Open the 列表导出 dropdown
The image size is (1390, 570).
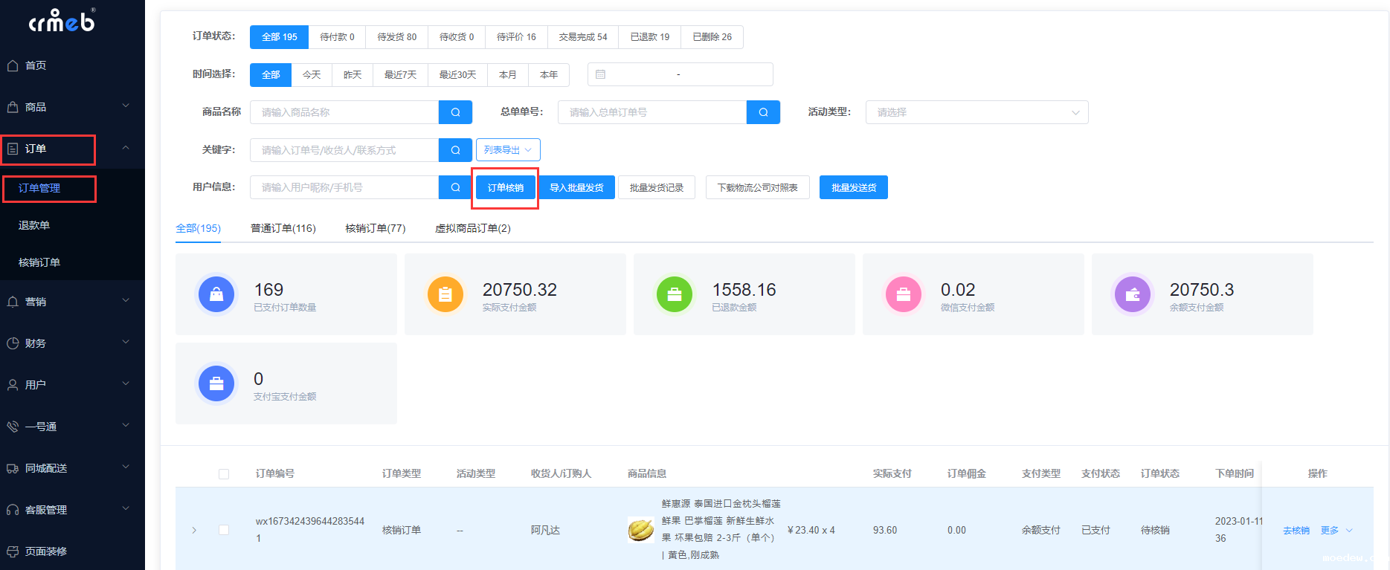pos(508,150)
